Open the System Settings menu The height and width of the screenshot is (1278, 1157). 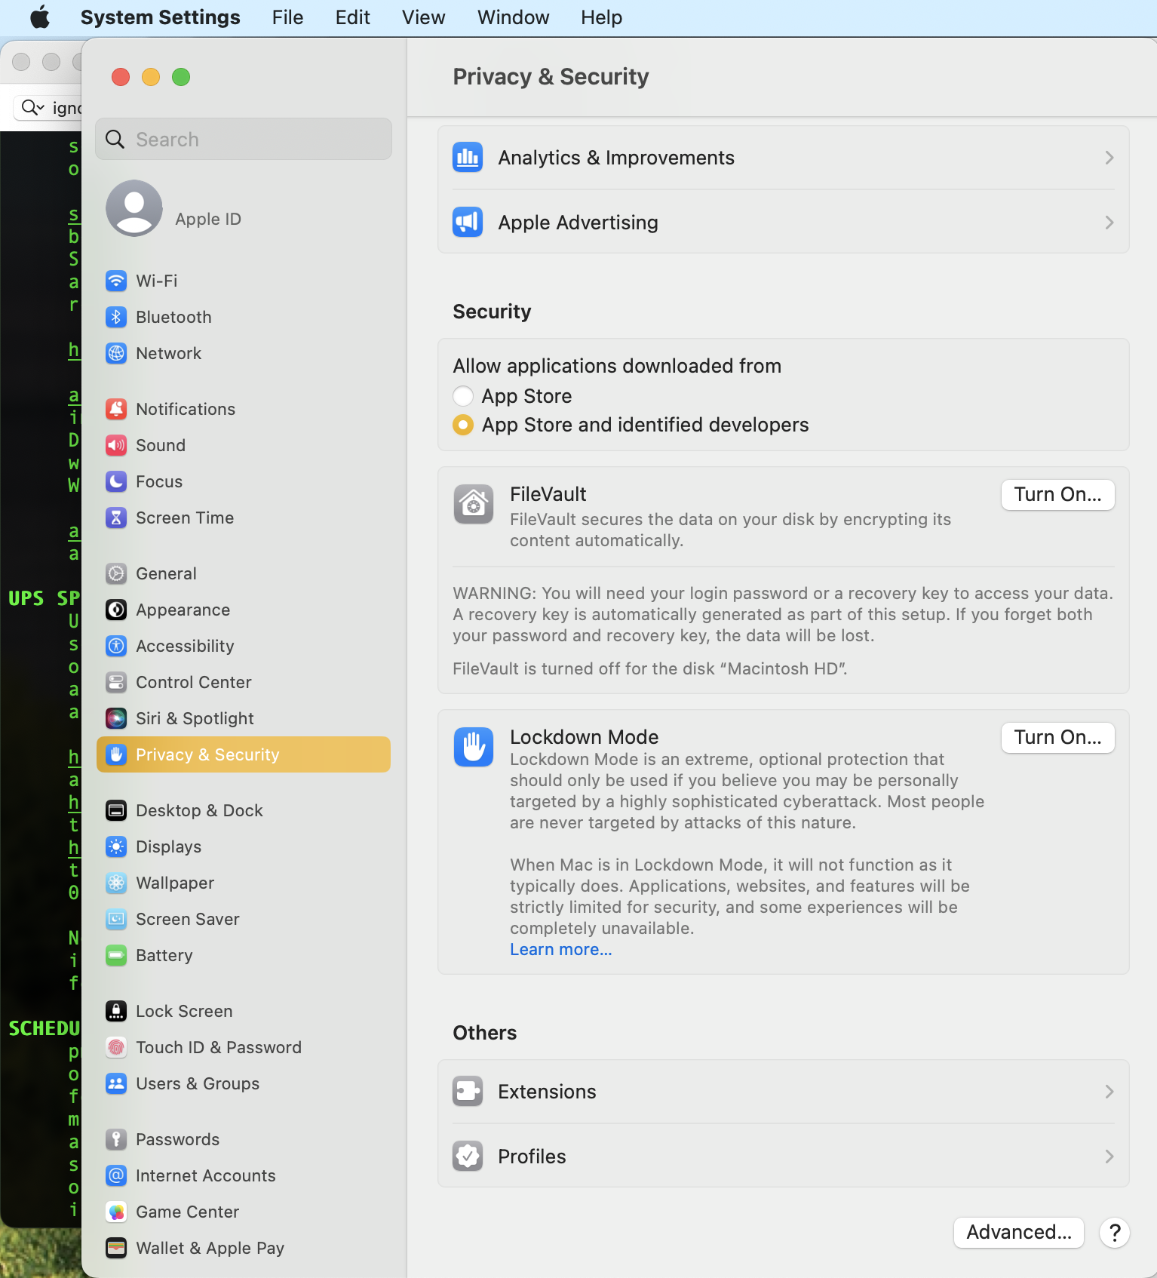(161, 17)
